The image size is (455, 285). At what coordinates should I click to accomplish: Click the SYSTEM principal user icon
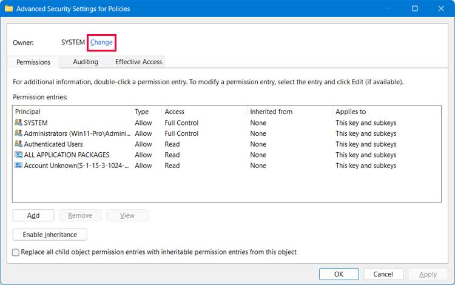point(18,122)
